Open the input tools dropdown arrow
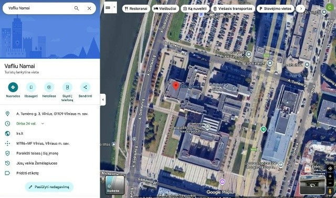 coord(114,7)
